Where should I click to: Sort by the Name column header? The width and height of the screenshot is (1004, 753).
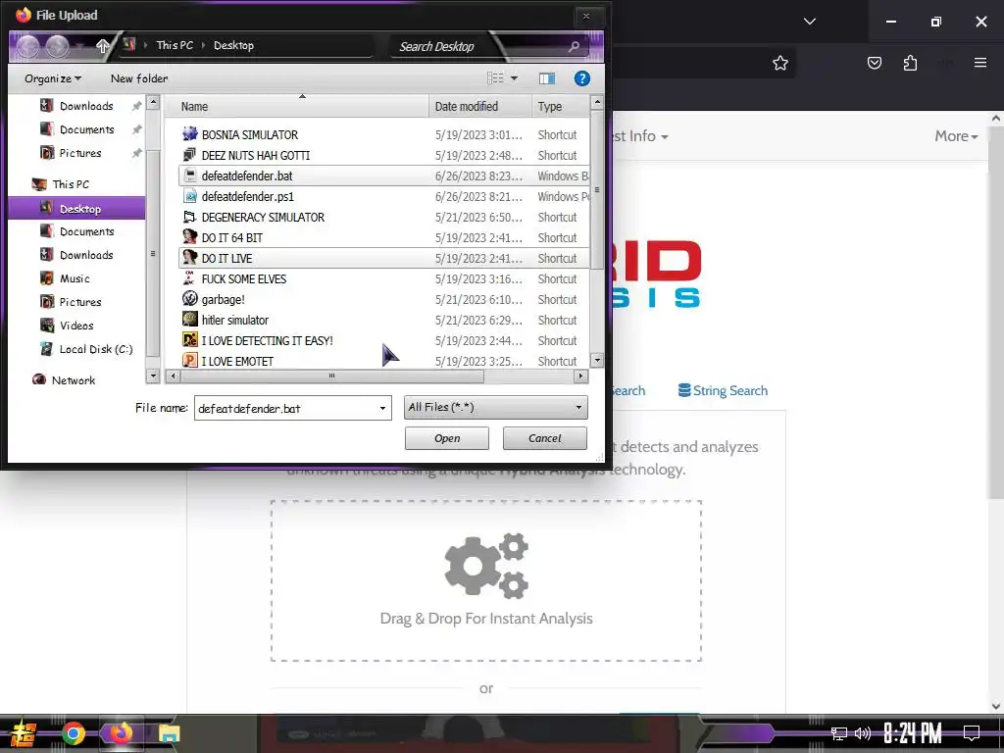296,106
